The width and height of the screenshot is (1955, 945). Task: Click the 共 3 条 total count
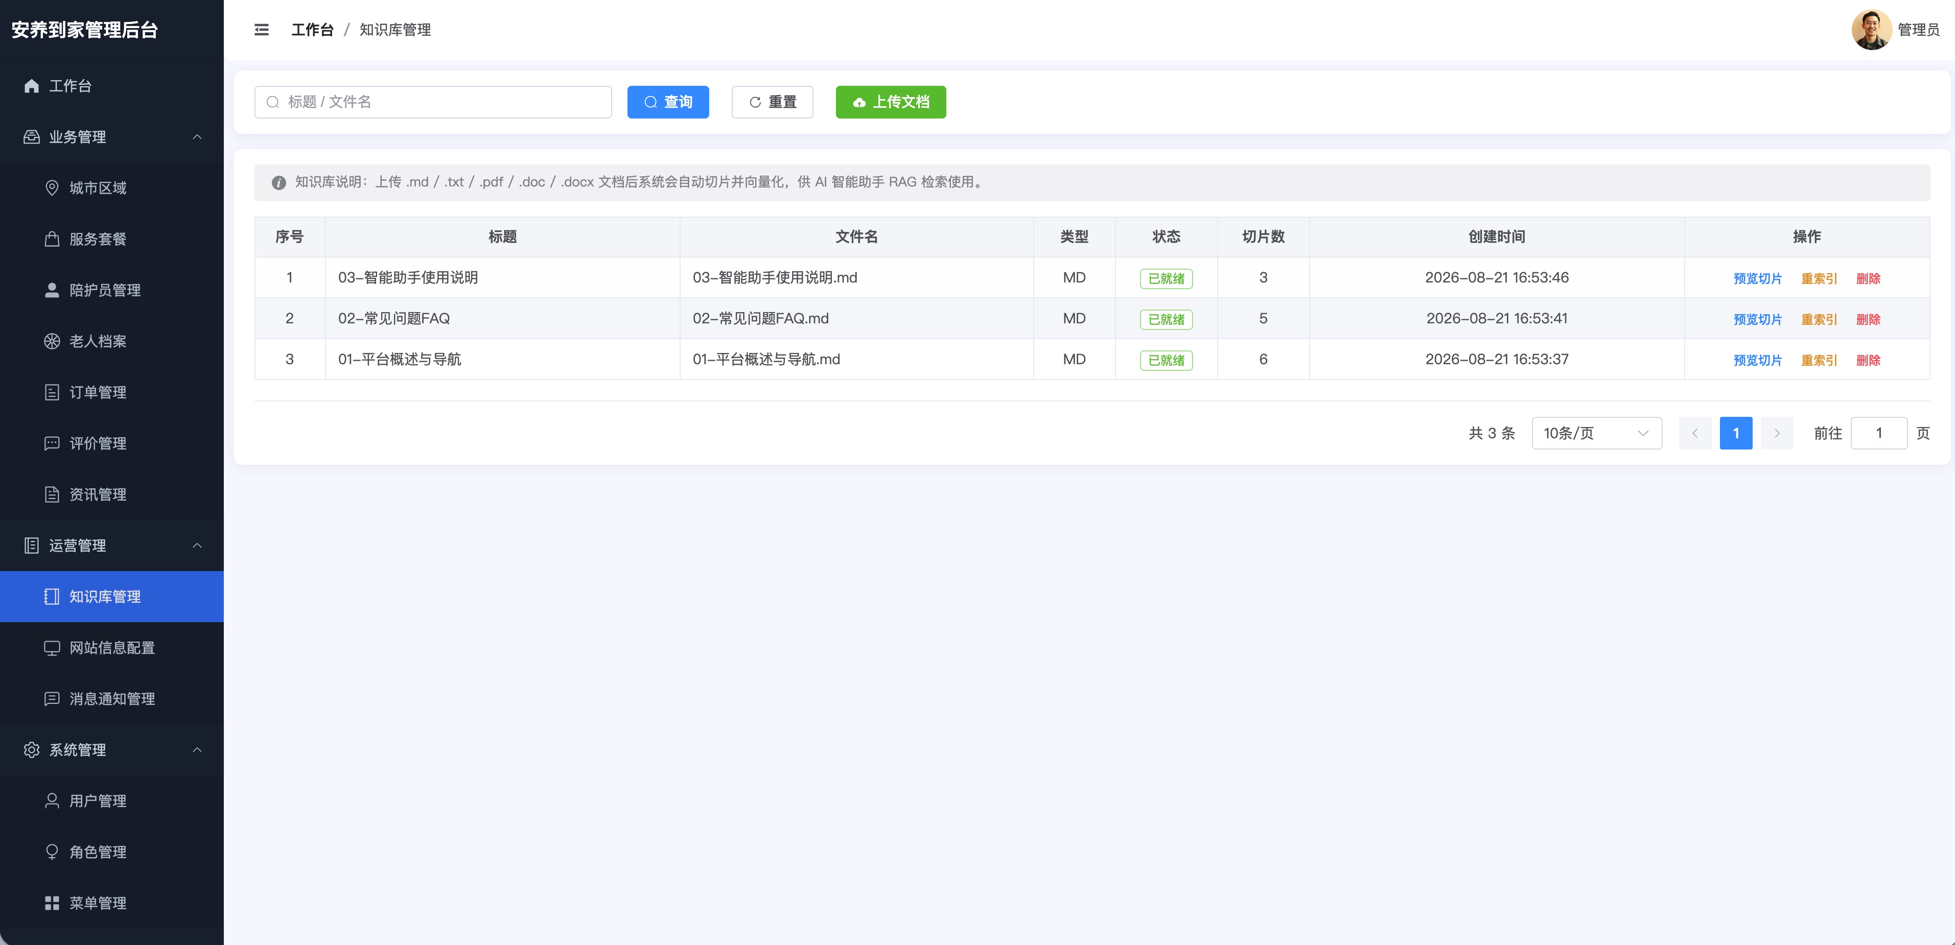click(1492, 433)
